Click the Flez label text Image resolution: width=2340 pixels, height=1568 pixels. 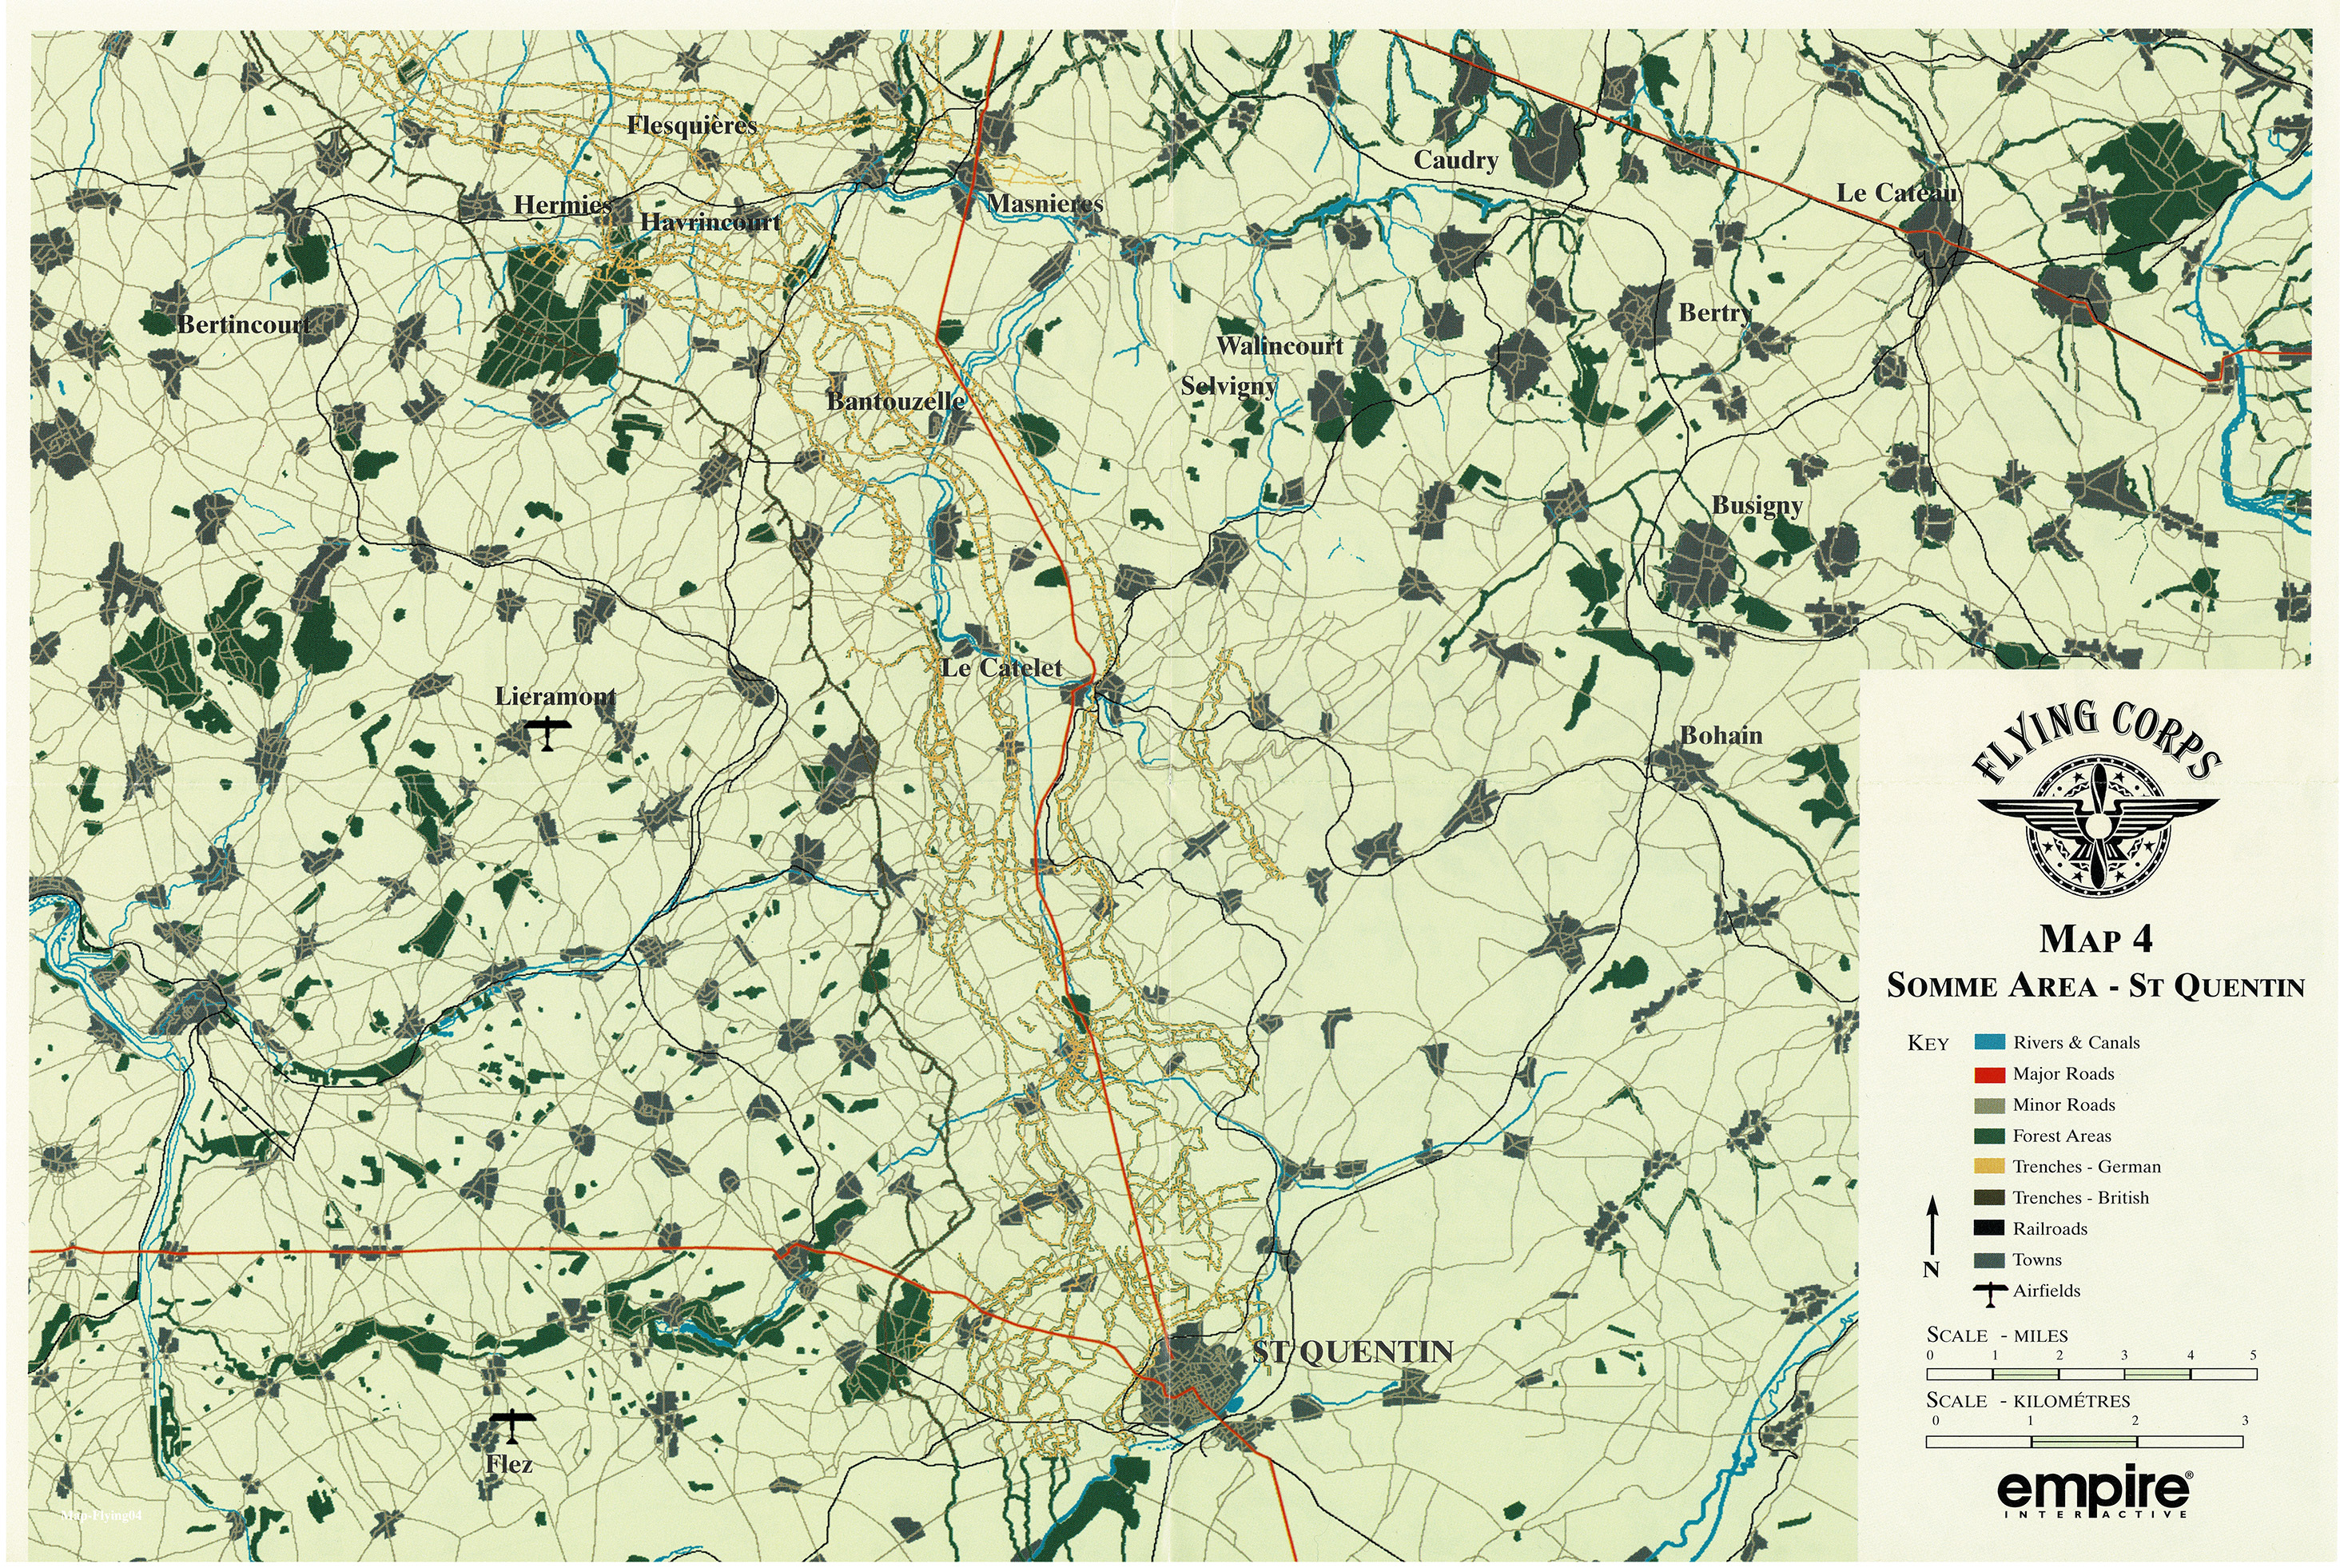(x=509, y=1465)
